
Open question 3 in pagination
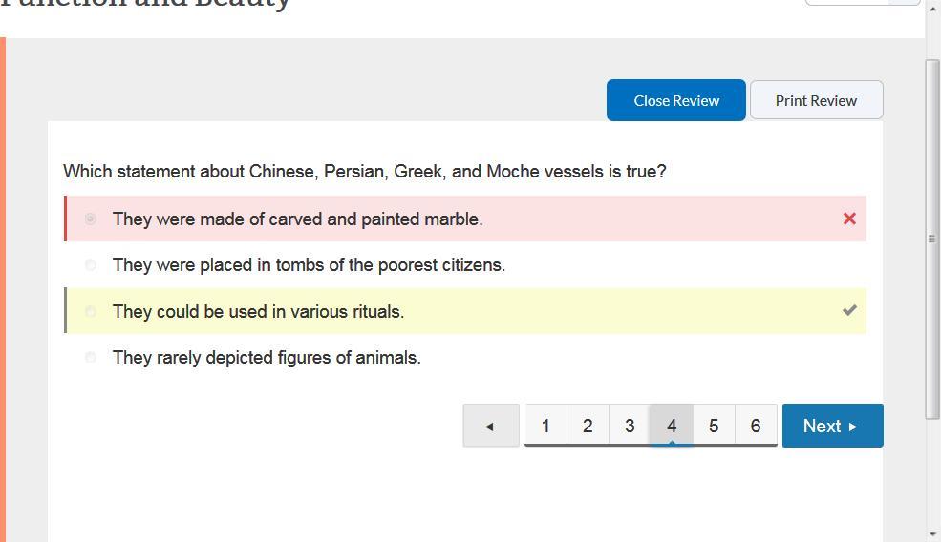pos(630,426)
